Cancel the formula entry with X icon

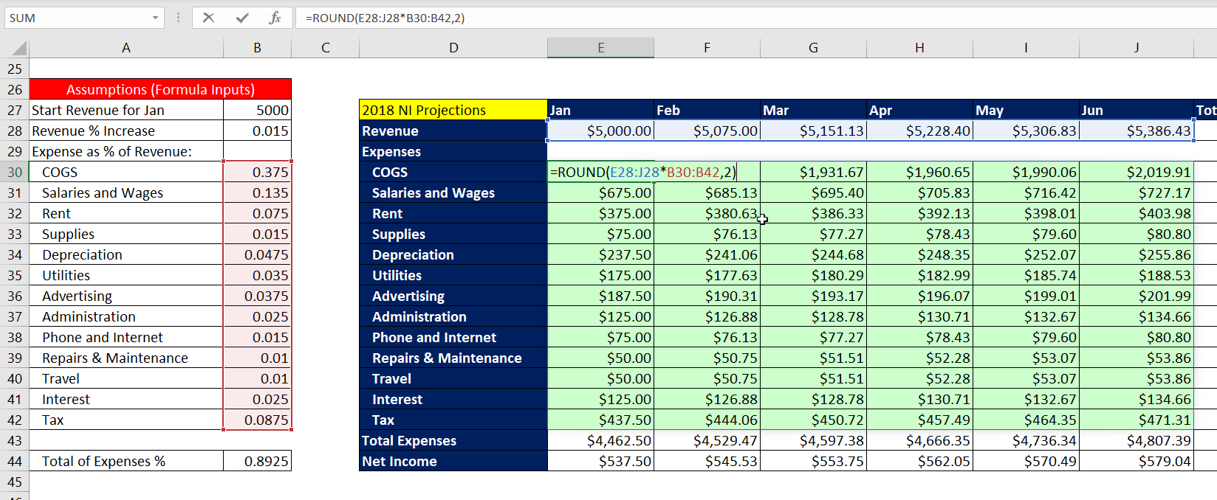click(209, 18)
